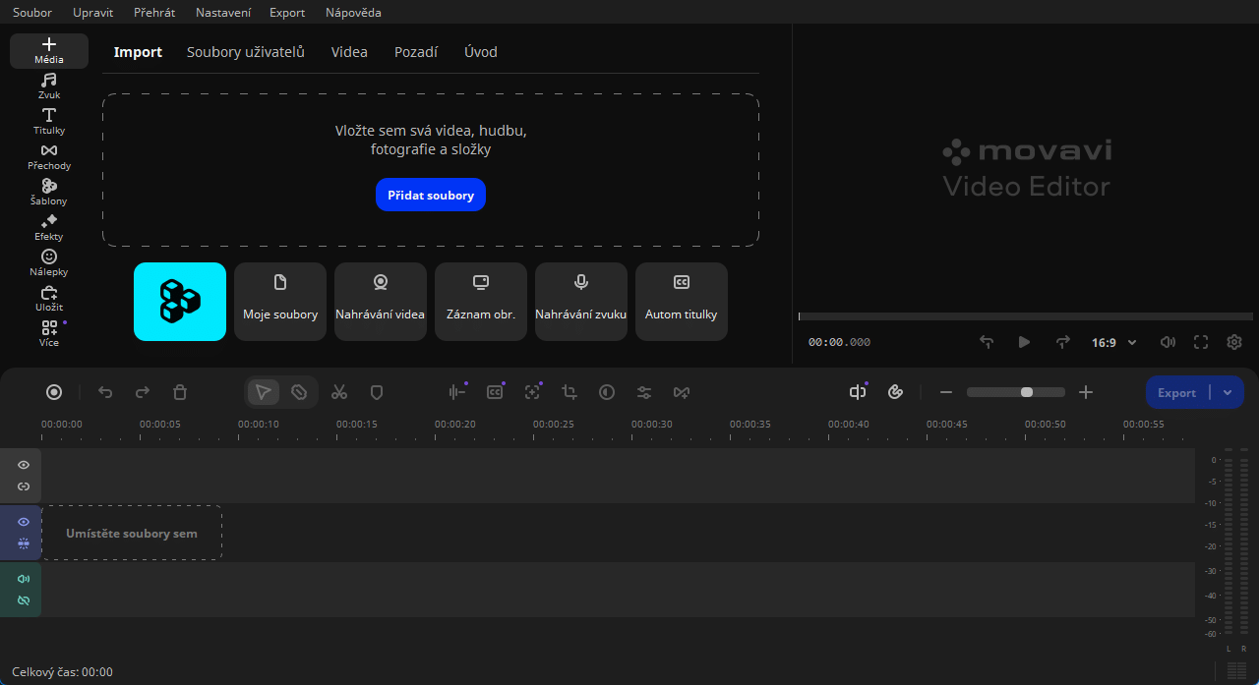Screen dimensions: 1259x685
Task: Open the 16:9 aspect ratio dropdown
Action: coord(1114,343)
